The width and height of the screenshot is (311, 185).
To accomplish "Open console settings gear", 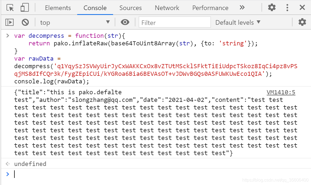I will coord(302,22).
